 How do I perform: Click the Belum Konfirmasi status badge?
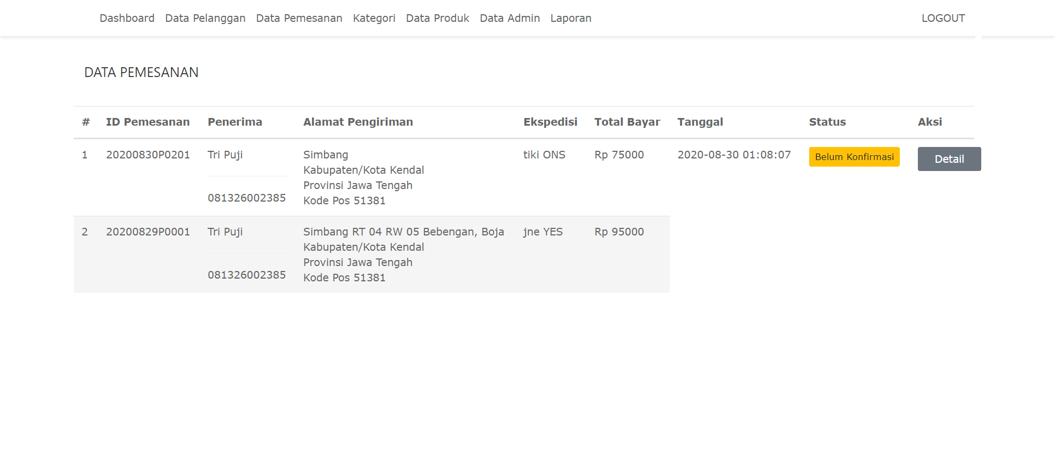pyautogui.click(x=854, y=157)
